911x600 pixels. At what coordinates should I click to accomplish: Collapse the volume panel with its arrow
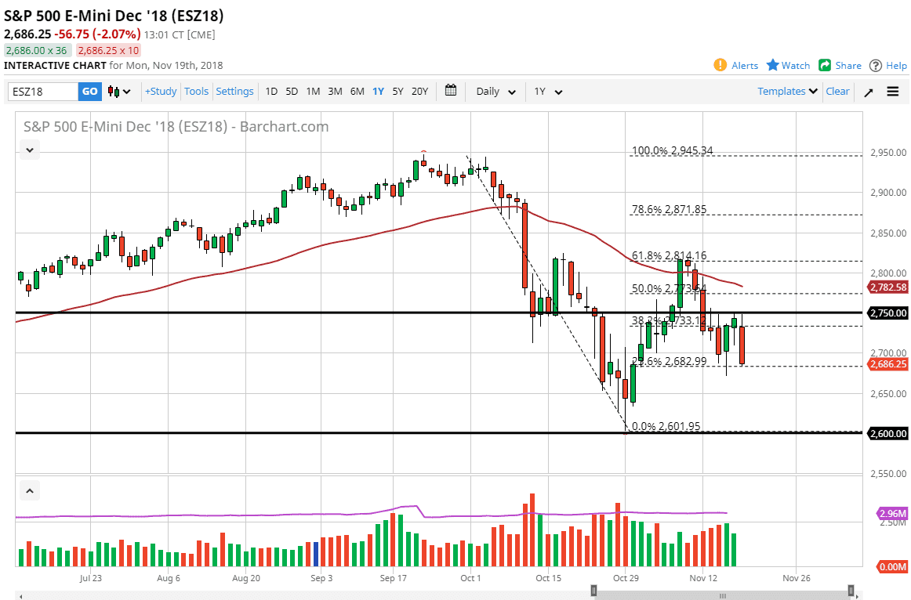click(29, 490)
